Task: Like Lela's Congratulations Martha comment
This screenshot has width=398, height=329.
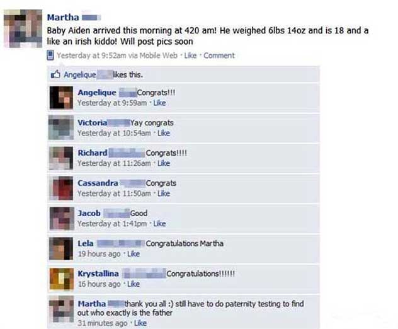Action: [134, 254]
